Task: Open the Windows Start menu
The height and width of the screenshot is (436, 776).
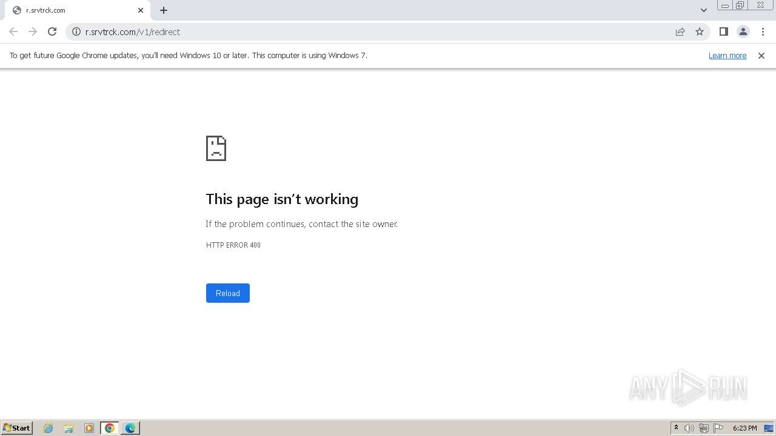Action: click(x=17, y=428)
